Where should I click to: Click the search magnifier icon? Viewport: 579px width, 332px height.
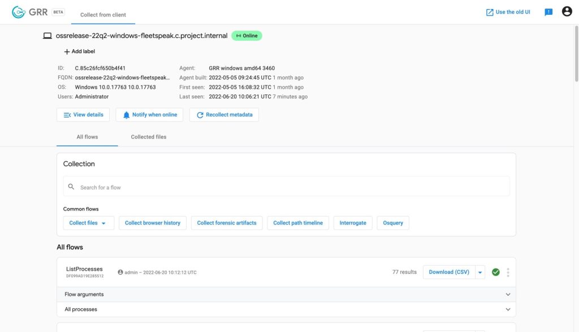71,187
